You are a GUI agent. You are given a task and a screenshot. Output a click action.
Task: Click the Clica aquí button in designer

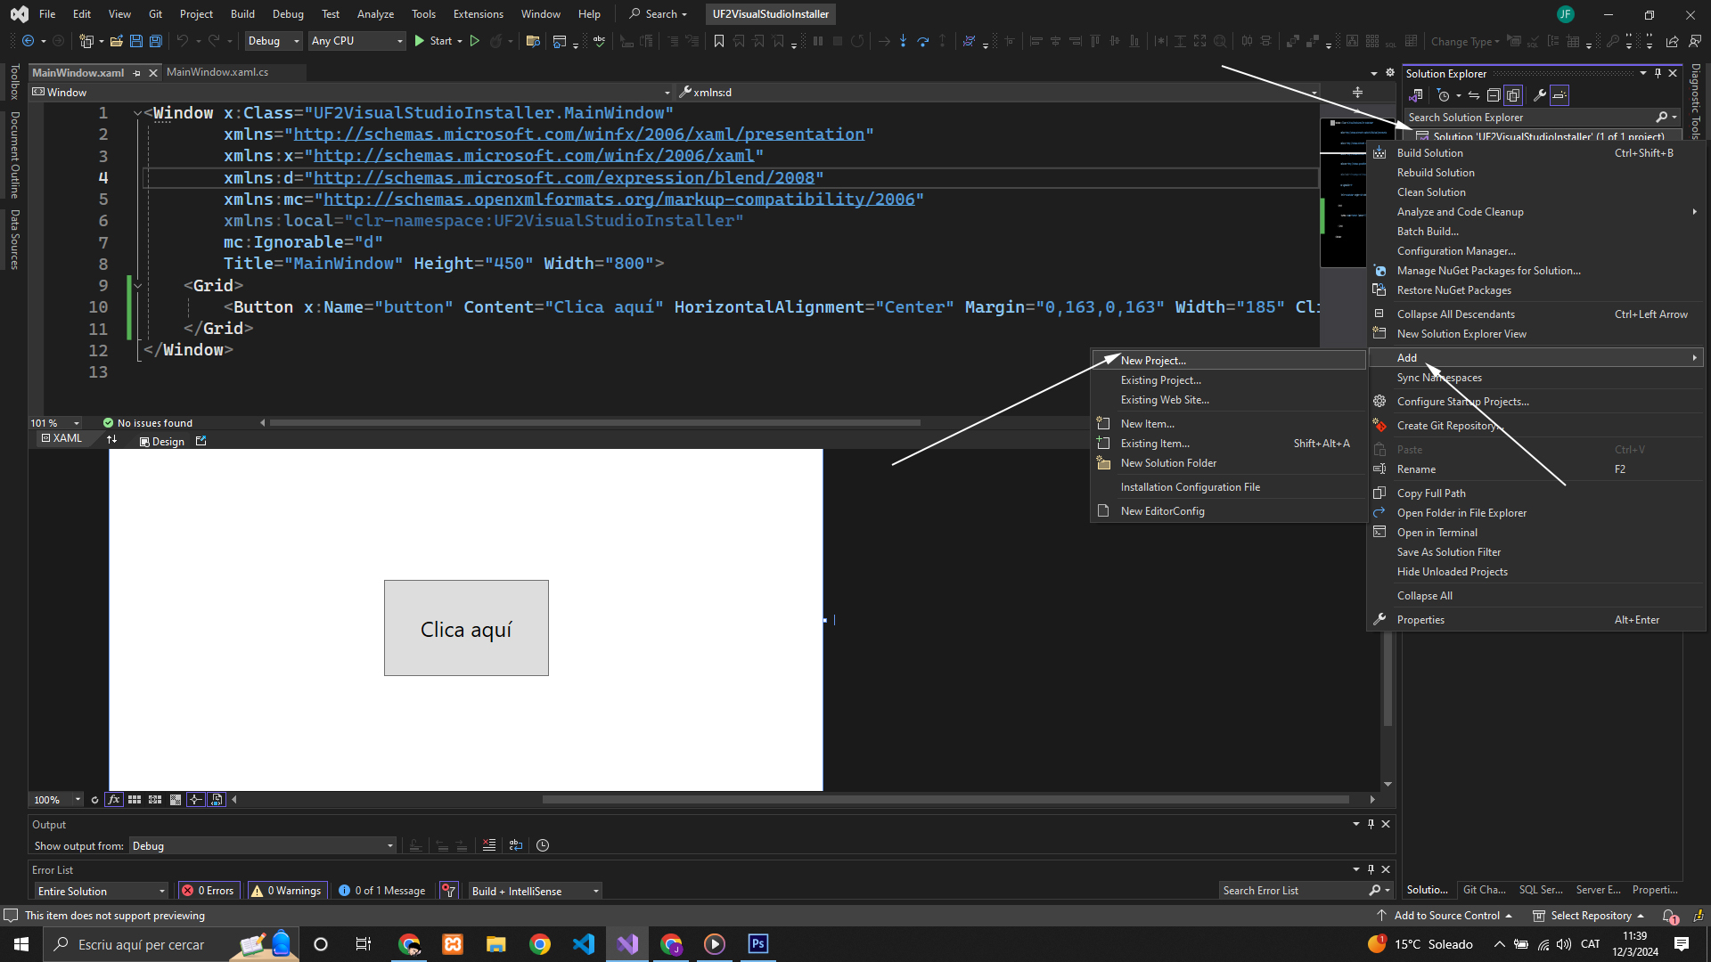[x=466, y=629]
